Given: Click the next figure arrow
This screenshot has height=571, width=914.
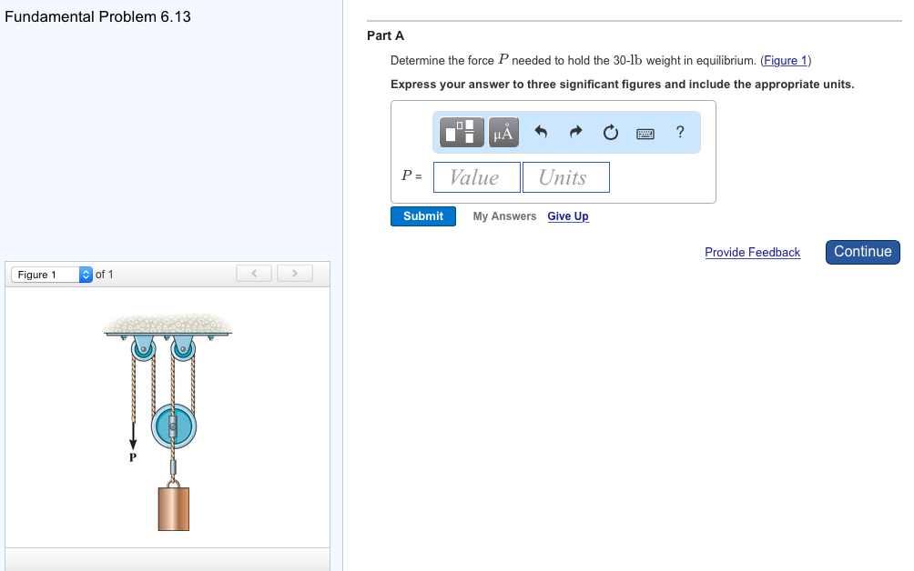Looking at the screenshot, I should (x=294, y=273).
